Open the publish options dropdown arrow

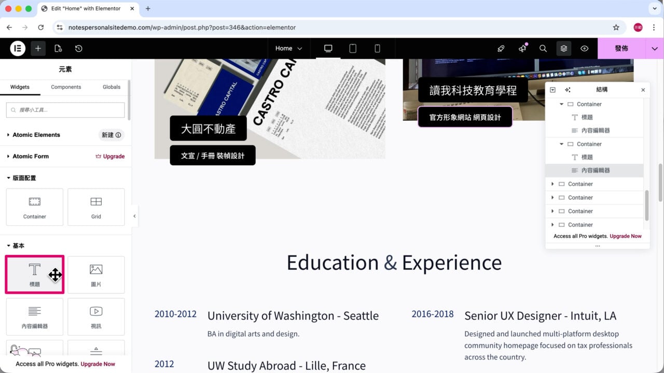655,48
